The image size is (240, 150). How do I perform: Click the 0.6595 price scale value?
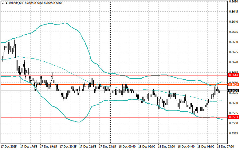pos(234,113)
